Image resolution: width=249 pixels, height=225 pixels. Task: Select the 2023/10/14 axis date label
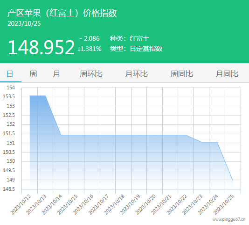pos(52,204)
